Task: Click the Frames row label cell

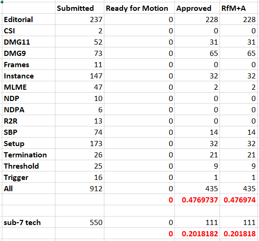Action: [29, 64]
